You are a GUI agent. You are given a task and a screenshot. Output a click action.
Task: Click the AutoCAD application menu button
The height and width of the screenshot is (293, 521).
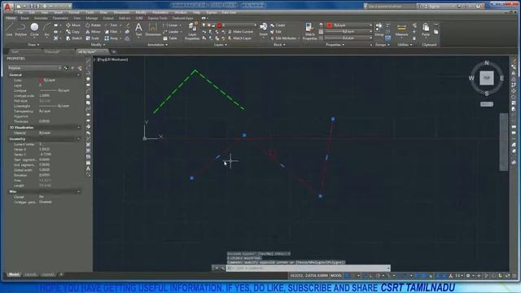[8, 7]
